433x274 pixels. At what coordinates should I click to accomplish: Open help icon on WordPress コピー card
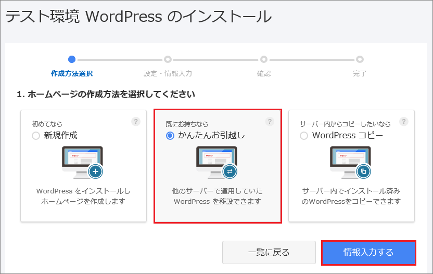point(404,122)
